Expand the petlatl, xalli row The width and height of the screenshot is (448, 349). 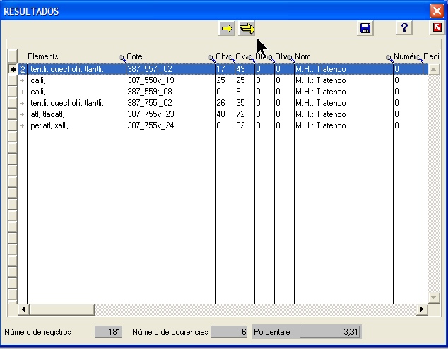[22, 126]
